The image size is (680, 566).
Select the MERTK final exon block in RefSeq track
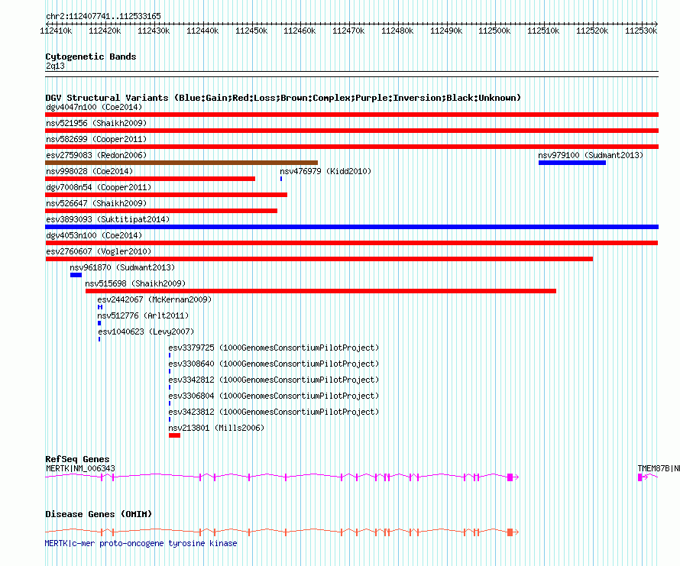click(510, 477)
